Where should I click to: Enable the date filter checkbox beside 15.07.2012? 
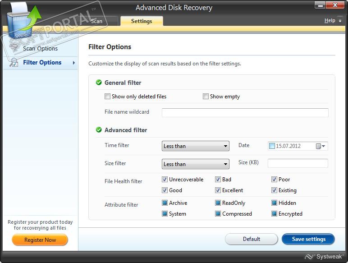[x=272, y=146]
